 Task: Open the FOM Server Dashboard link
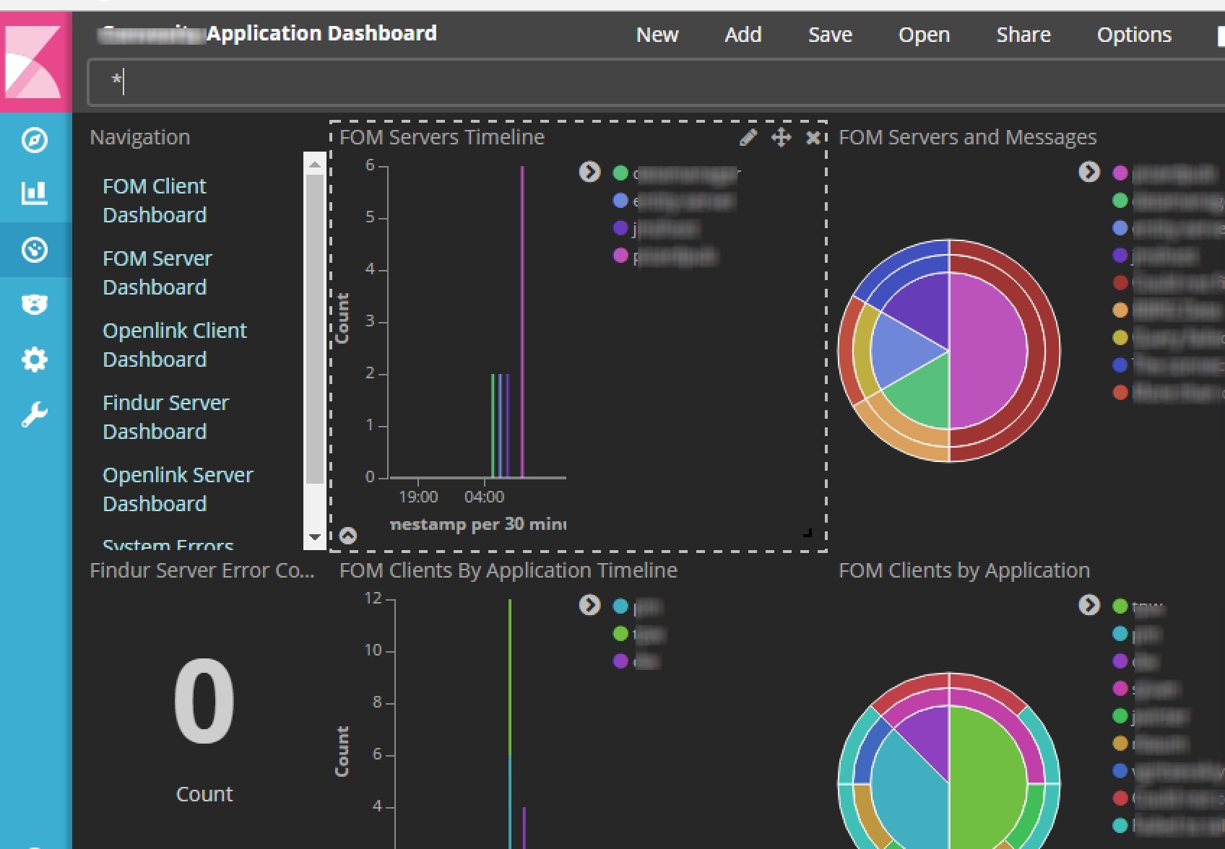click(157, 273)
